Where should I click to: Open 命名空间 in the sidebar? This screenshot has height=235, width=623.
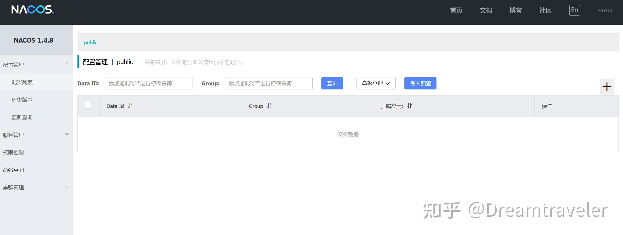coord(13,170)
